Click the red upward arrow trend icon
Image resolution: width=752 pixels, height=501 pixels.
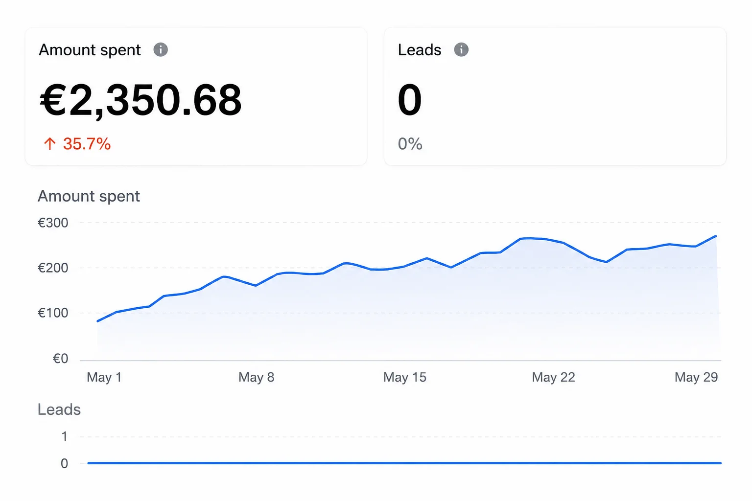point(49,144)
